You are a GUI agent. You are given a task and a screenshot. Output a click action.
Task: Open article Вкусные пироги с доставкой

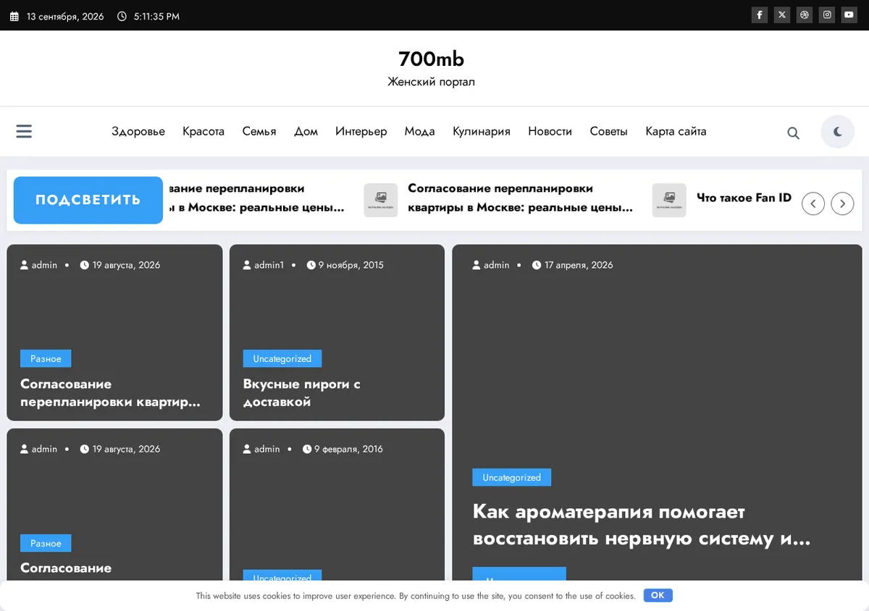click(x=302, y=392)
